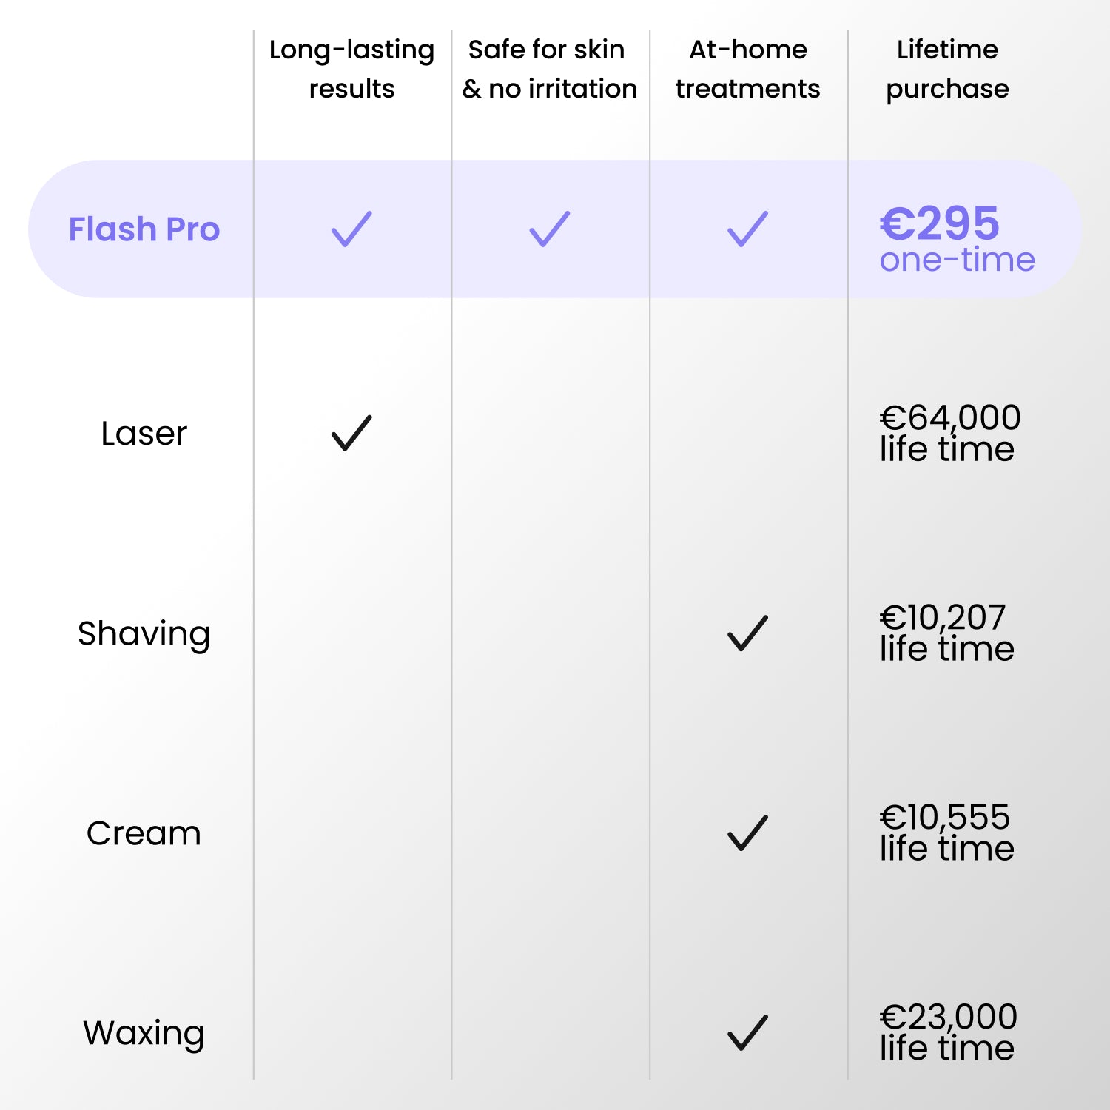Click Cream at-home treatments checkmark
This screenshot has height=1110, width=1110.
[x=748, y=833]
